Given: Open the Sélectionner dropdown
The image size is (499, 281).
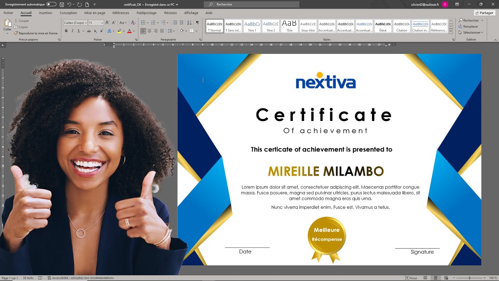Looking at the screenshot, I should [471, 32].
